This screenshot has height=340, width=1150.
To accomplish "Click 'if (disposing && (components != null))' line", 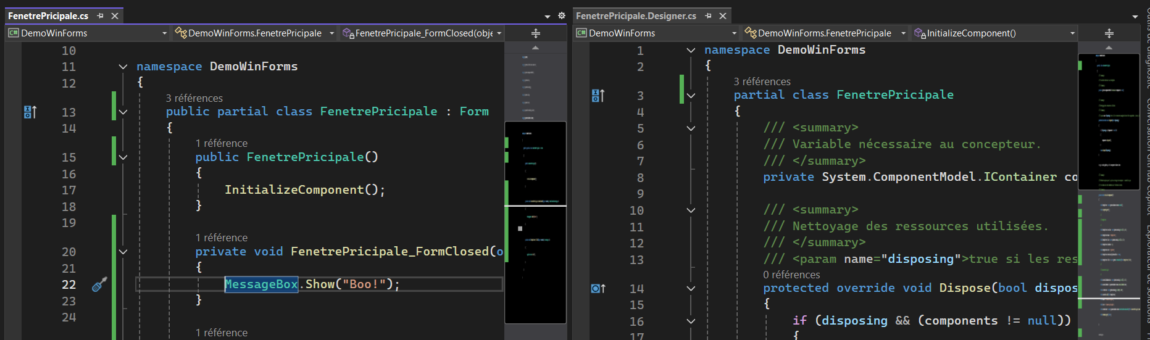I will [x=931, y=321].
